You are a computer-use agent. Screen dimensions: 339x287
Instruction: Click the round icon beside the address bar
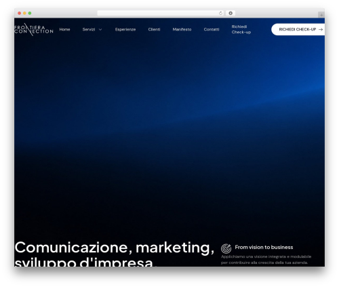pyautogui.click(x=231, y=14)
